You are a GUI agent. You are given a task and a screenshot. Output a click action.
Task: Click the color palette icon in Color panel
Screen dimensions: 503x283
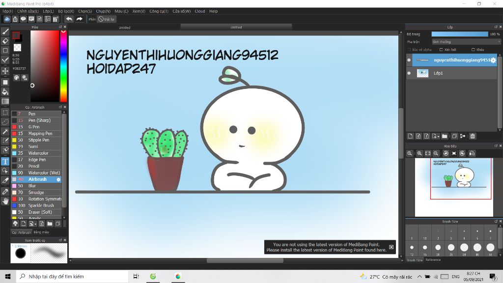pos(16,78)
